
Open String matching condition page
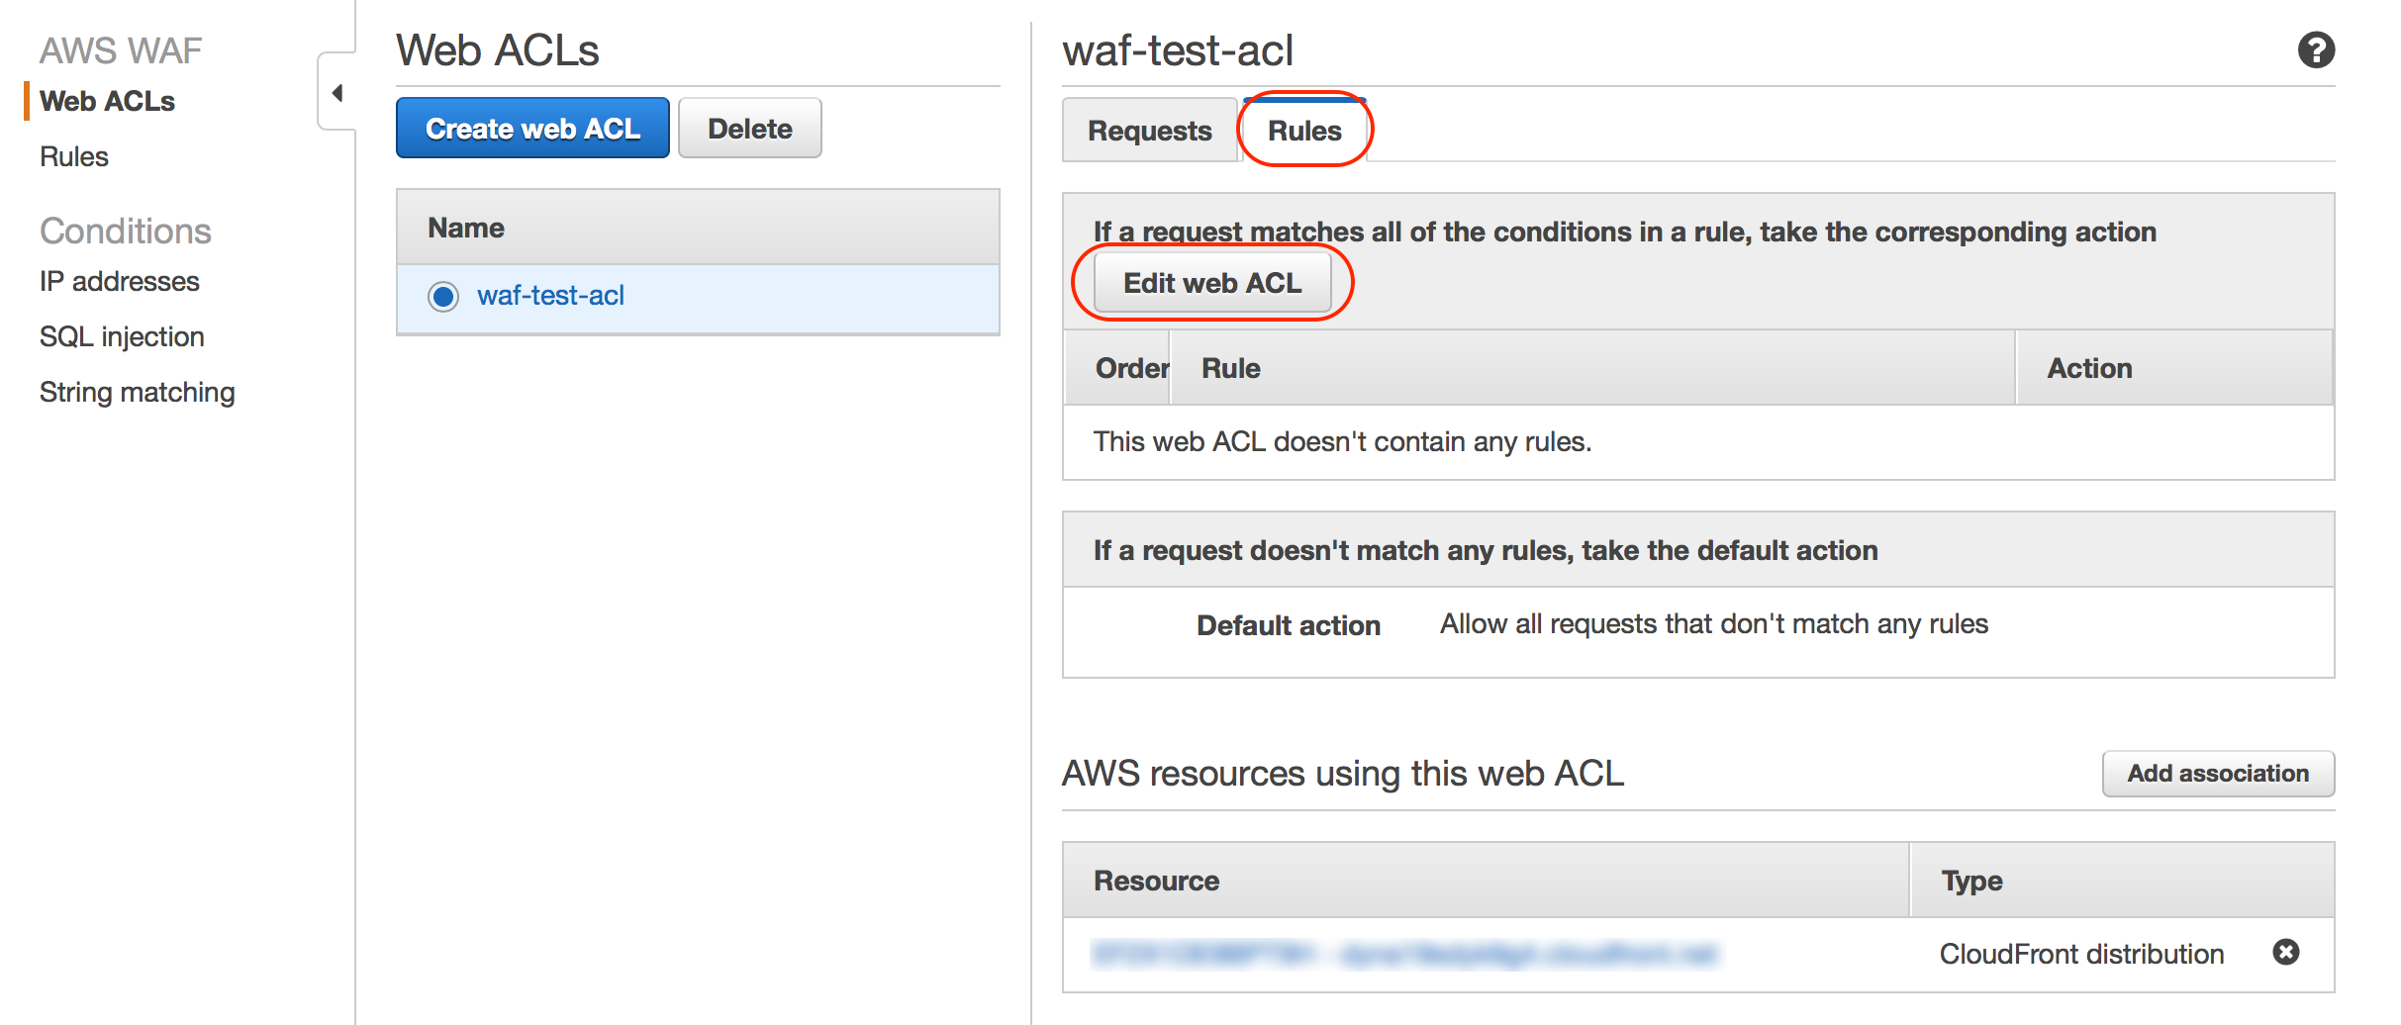pos(137,392)
